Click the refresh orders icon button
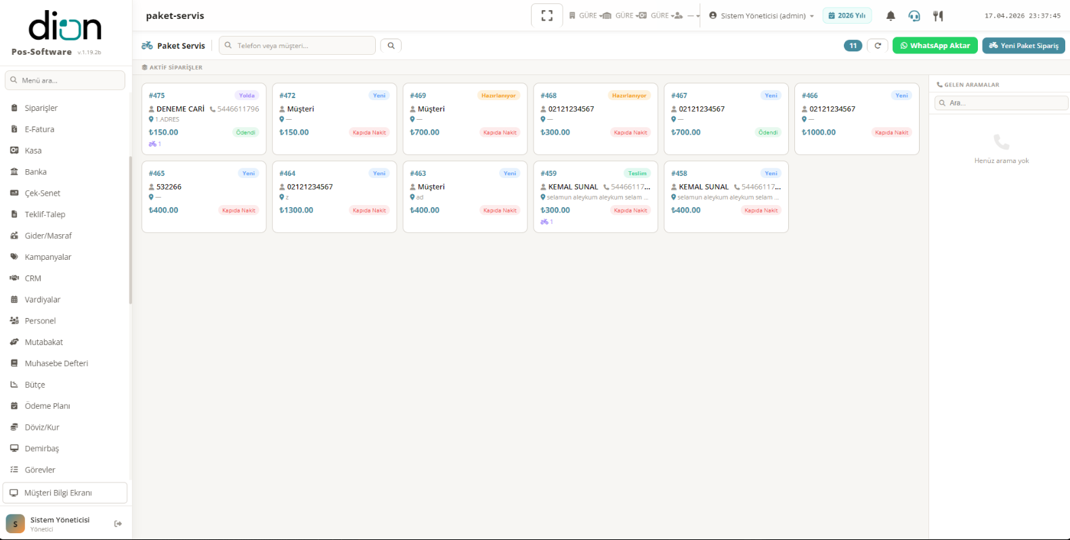Image resolution: width=1070 pixels, height=540 pixels. (878, 45)
